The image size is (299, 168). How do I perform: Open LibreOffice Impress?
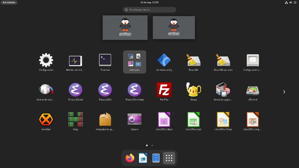[x=253, y=121]
